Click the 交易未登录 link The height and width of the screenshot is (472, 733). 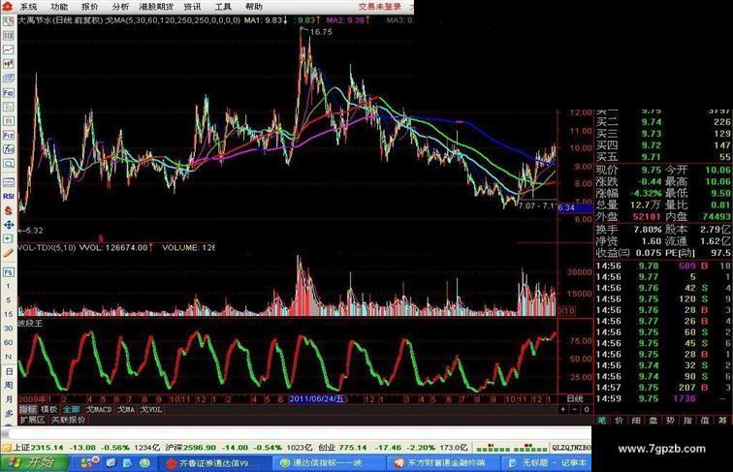coord(380,7)
